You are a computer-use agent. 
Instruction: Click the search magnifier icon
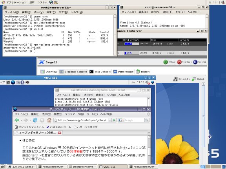147,120
